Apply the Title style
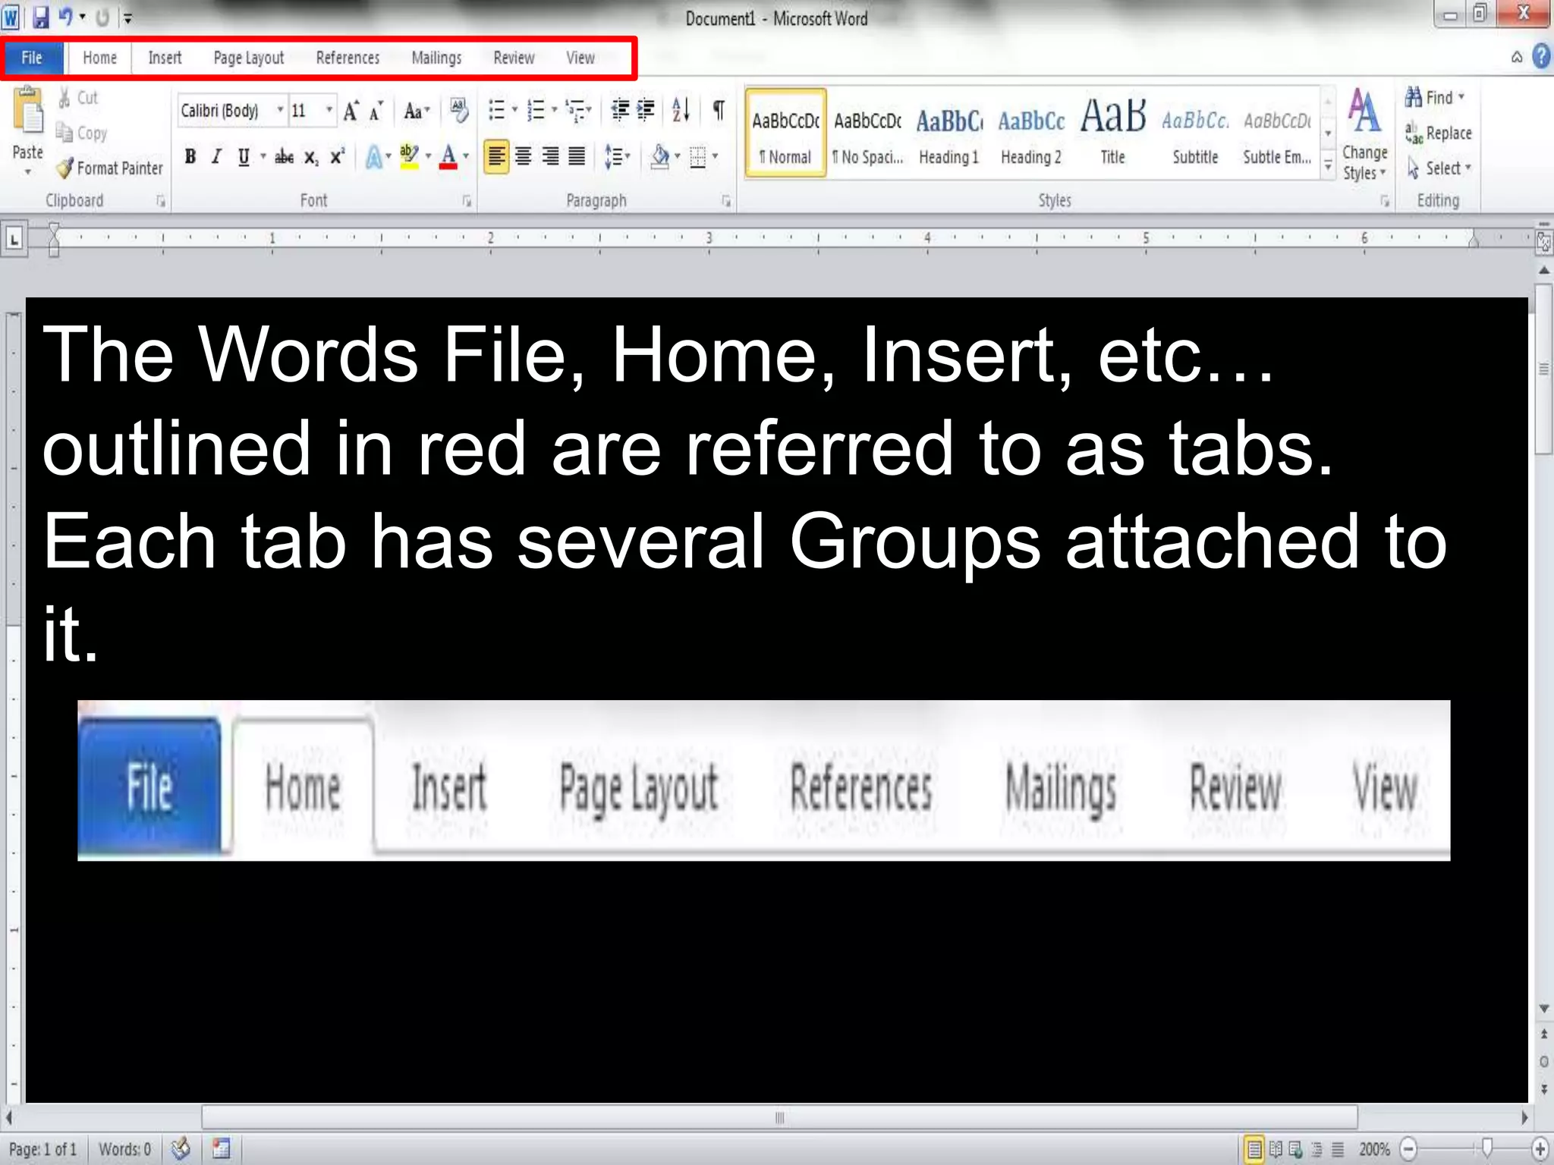This screenshot has width=1554, height=1165. (1113, 133)
